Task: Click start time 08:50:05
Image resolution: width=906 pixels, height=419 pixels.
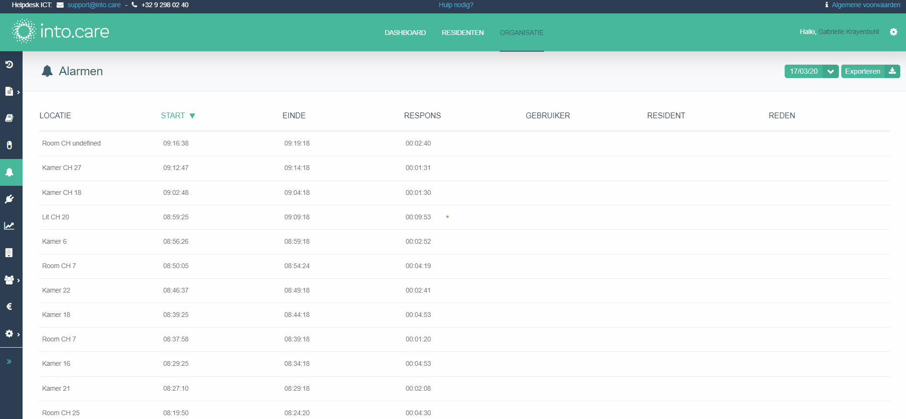Action: click(x=176, y=266)
